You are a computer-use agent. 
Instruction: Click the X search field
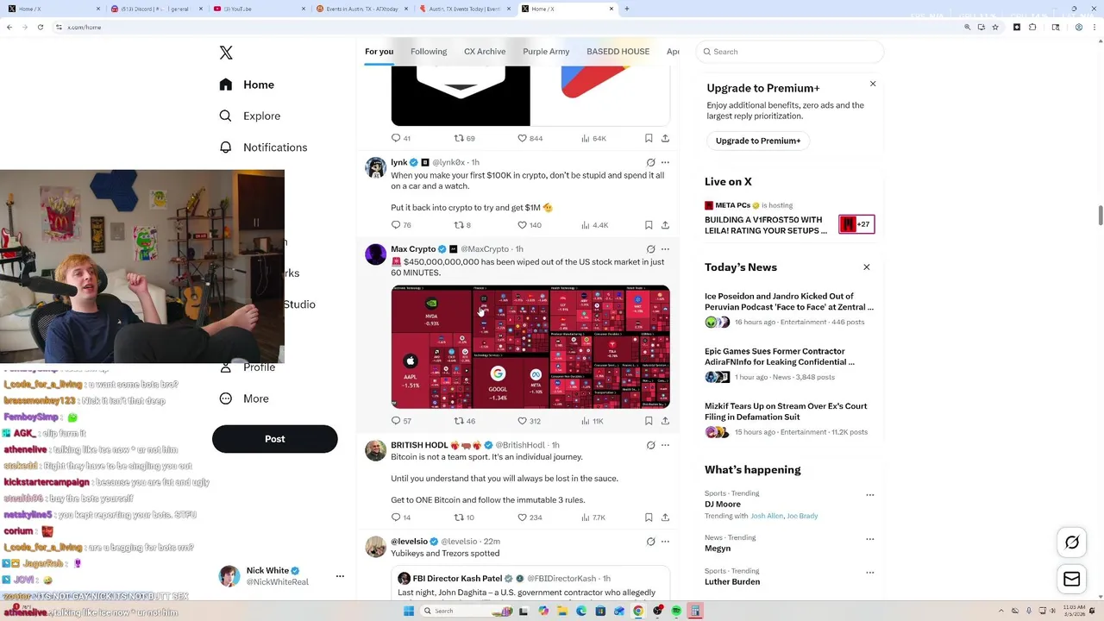790,52
